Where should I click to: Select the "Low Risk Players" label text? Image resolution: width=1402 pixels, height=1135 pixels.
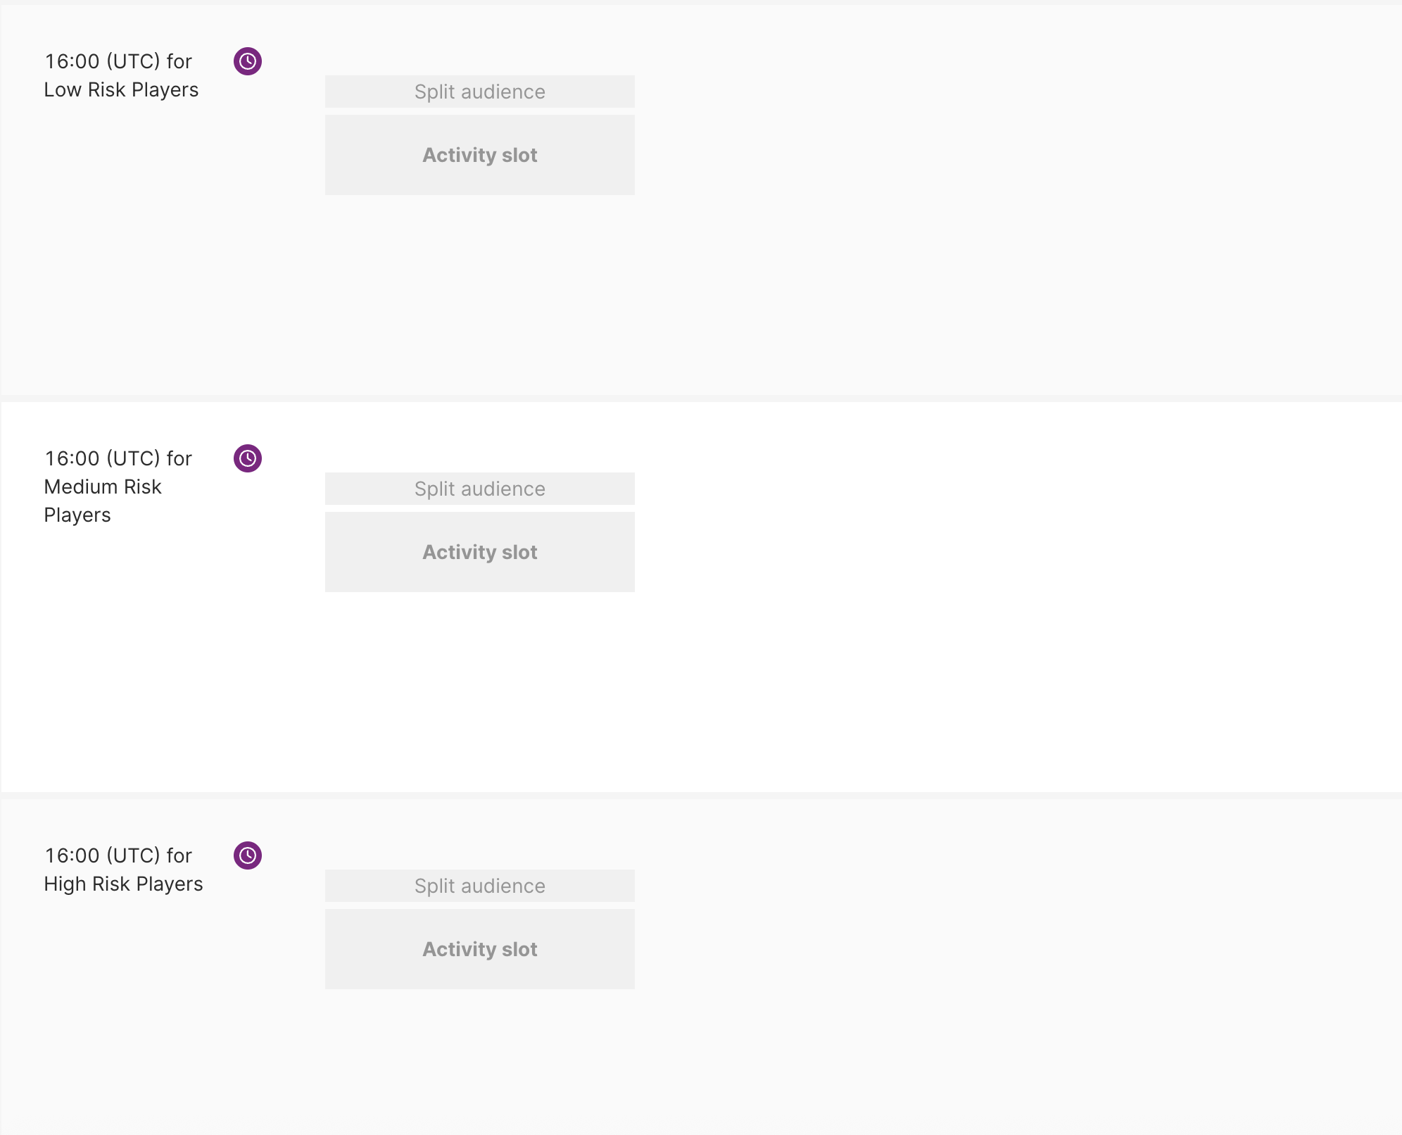(x=121, y=90)
